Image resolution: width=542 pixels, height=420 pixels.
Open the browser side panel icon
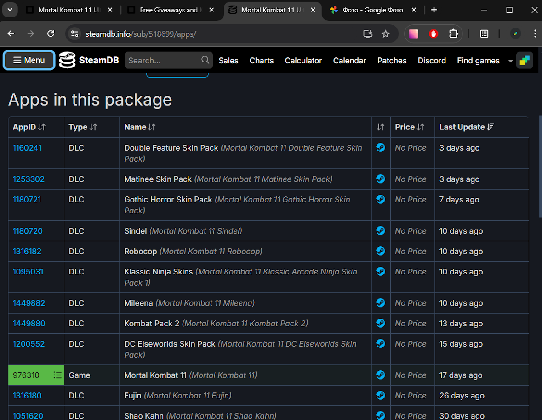tap(484, 34)
